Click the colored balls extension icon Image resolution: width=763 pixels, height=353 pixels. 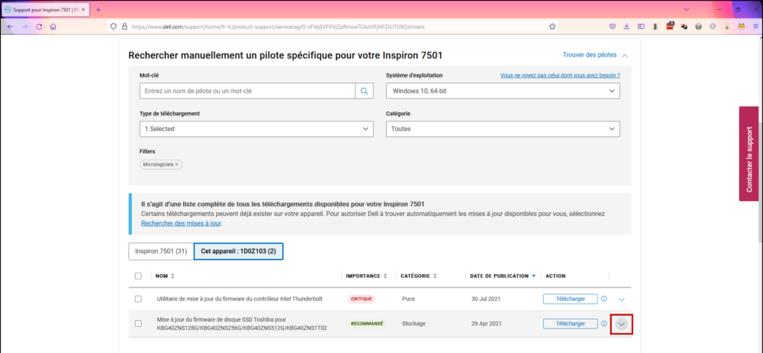pyautogui.click(x=684, y=27)
